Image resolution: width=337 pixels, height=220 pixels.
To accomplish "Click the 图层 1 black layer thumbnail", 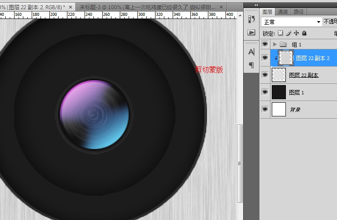I will pyautogui.click(x=279, y=92).
